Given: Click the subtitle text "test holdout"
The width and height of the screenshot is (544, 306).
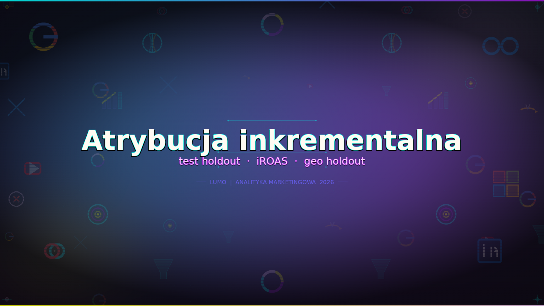Looking at the screenshot, I should tap(209, 161).
